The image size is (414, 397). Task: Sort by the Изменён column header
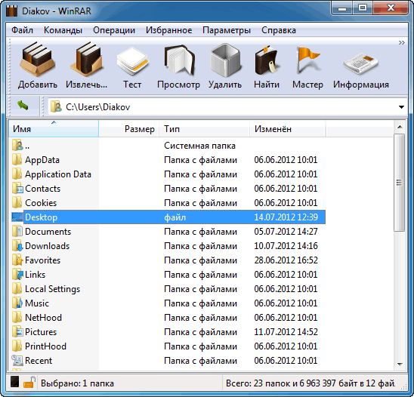coord(288,129)
